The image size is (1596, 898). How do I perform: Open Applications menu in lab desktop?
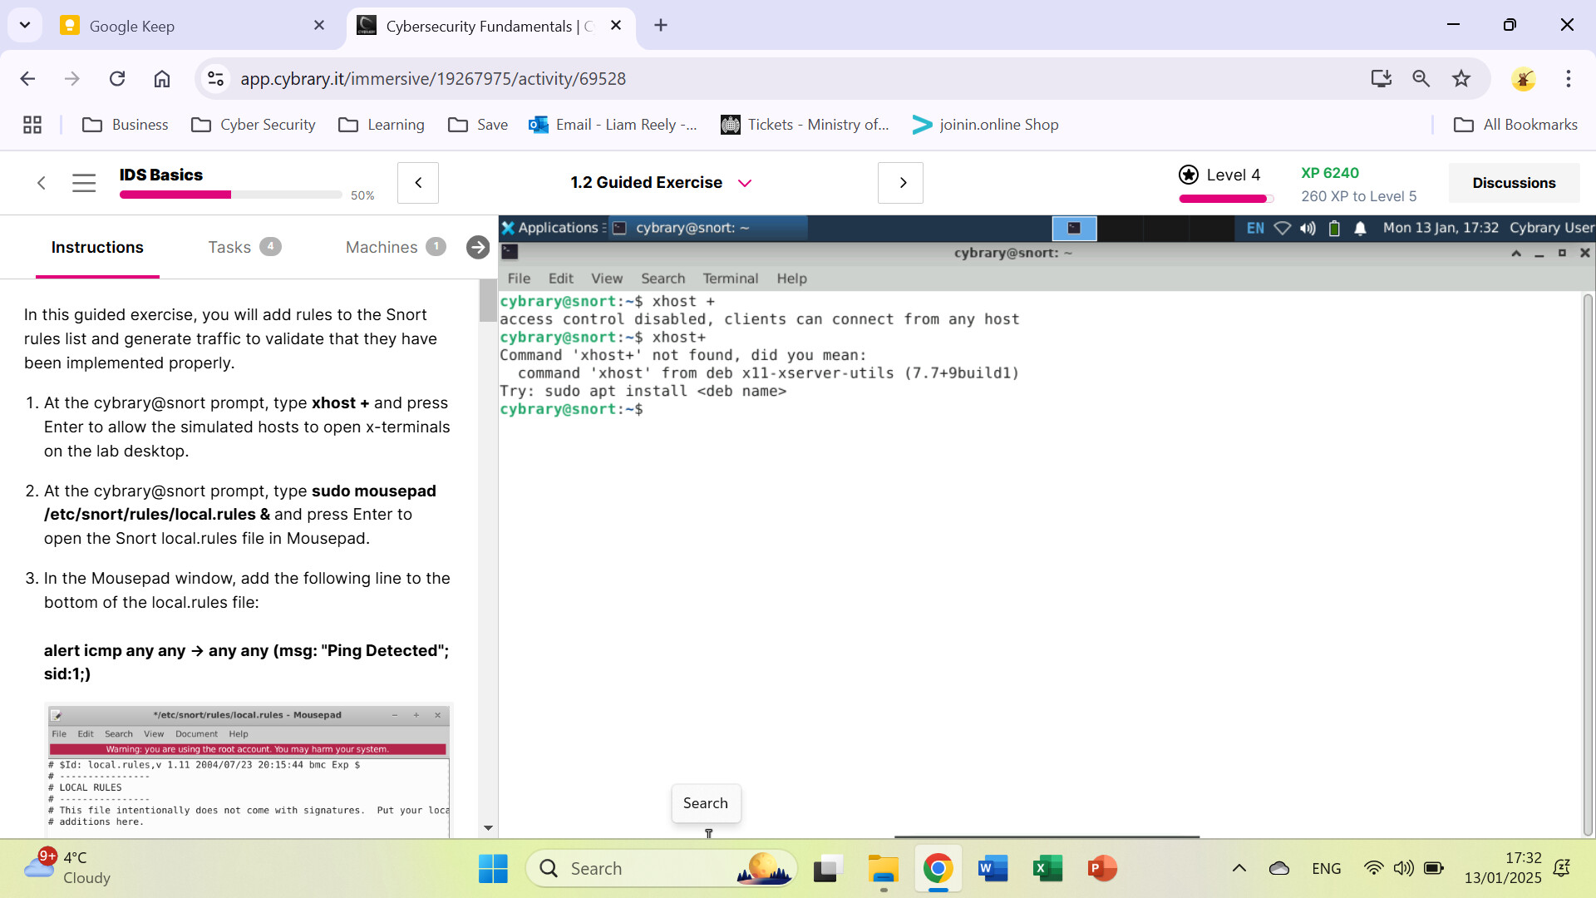point(549,228)
